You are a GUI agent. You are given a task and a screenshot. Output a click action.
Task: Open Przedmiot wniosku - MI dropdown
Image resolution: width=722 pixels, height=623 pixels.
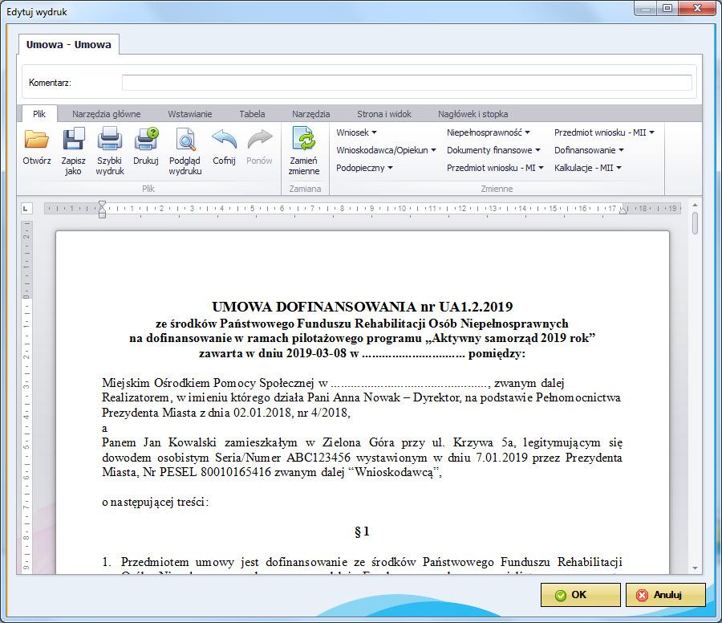pyautogui.click(x=495, y=168)
